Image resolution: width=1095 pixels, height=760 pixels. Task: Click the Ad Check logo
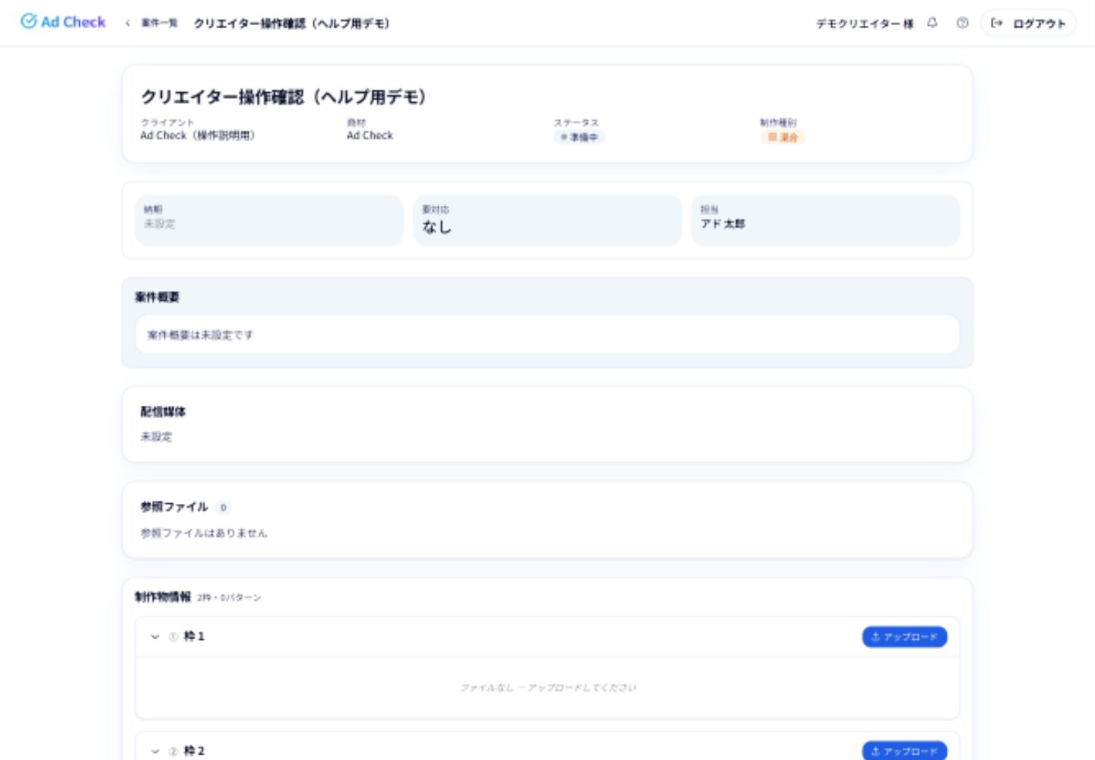pos(63,22)
